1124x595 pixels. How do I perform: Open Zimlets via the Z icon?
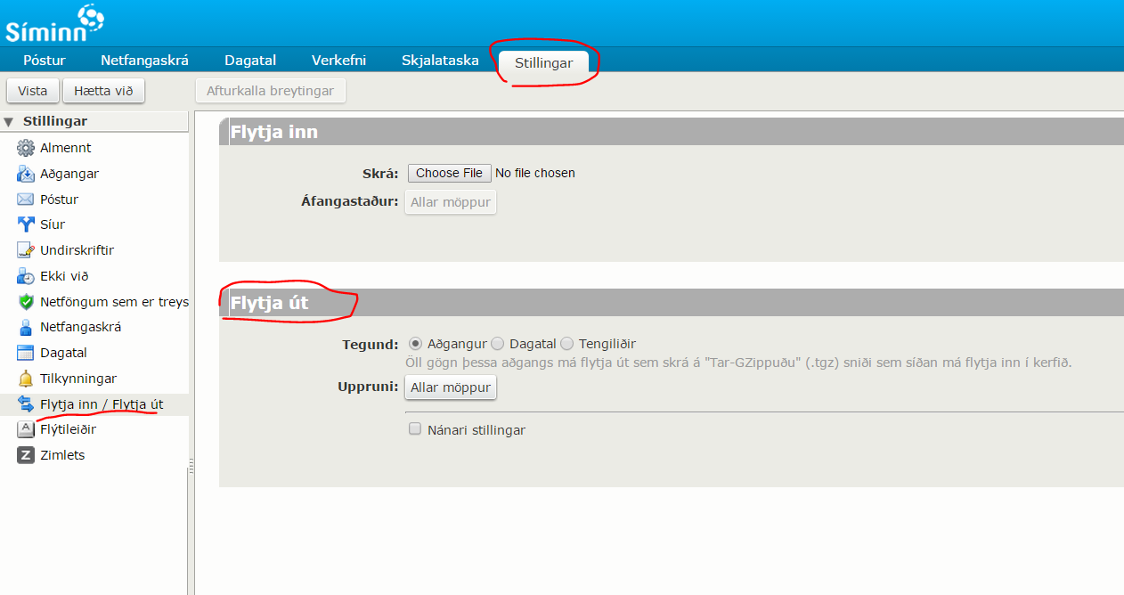(25, 455)
